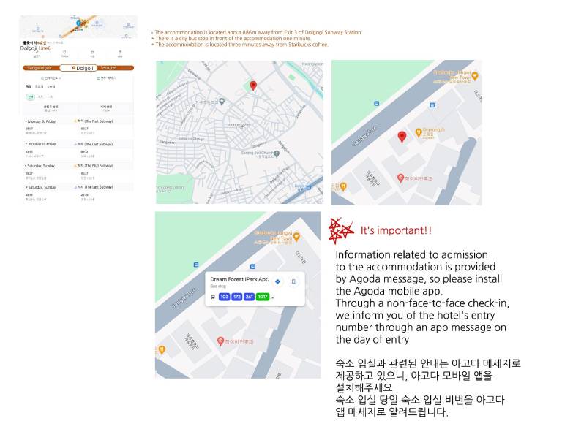The image size is (562, 421).
Task: Click the orange restaurant marker at bottom-left of top-right map
Action: (x=343, y=186)
